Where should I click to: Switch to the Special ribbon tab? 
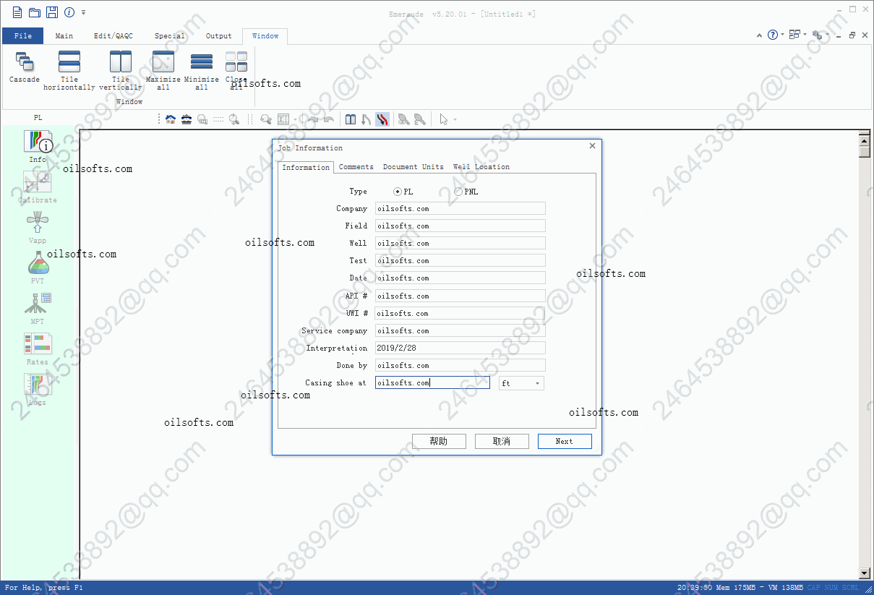tap(170, 35)
